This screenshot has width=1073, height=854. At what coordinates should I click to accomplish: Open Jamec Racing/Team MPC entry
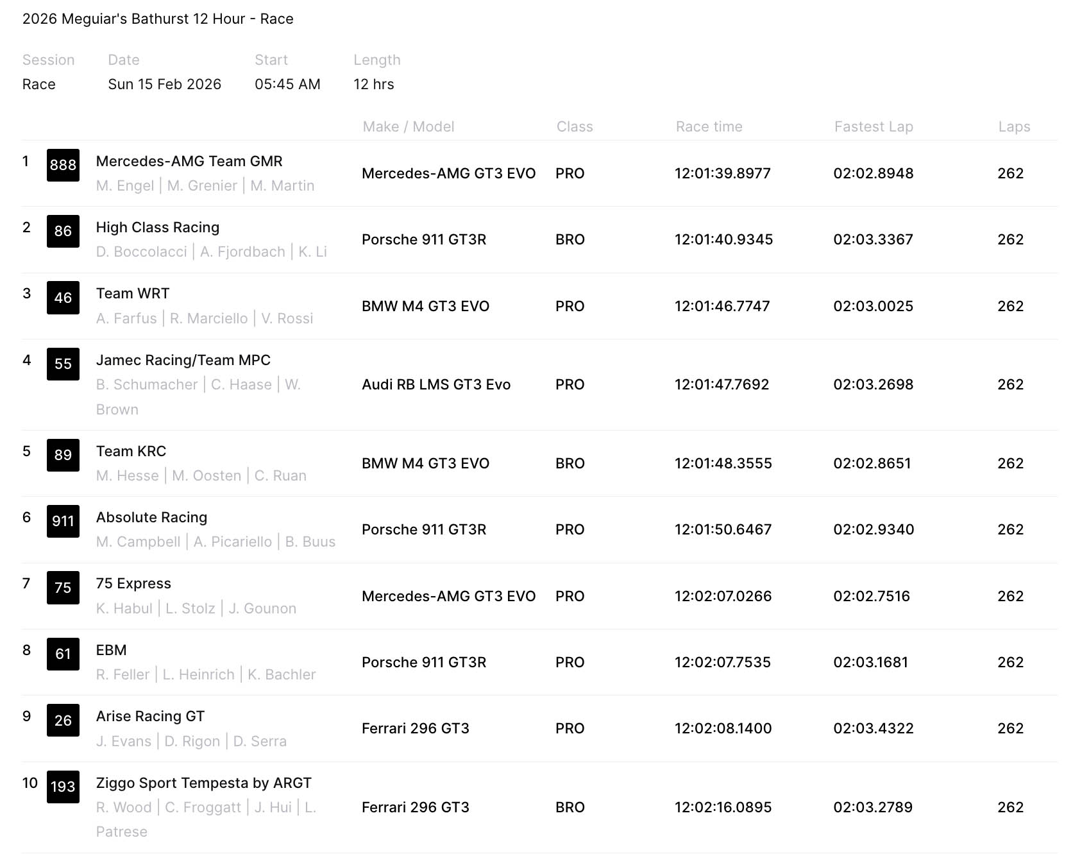[x=183, y=360]
